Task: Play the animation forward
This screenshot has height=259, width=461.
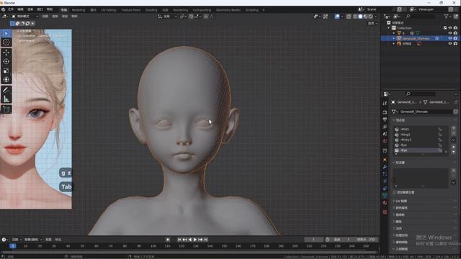Action: [195, 240]
